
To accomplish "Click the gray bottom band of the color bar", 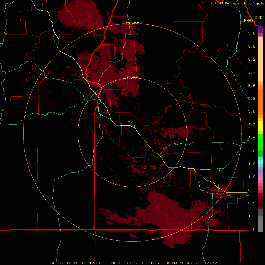I will [x=260, y=226].
